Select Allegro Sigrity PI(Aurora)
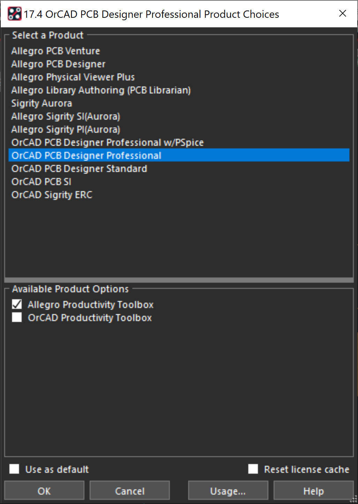Screen dimensions: 358x504 pyautogui.click(x=66, y=129)
